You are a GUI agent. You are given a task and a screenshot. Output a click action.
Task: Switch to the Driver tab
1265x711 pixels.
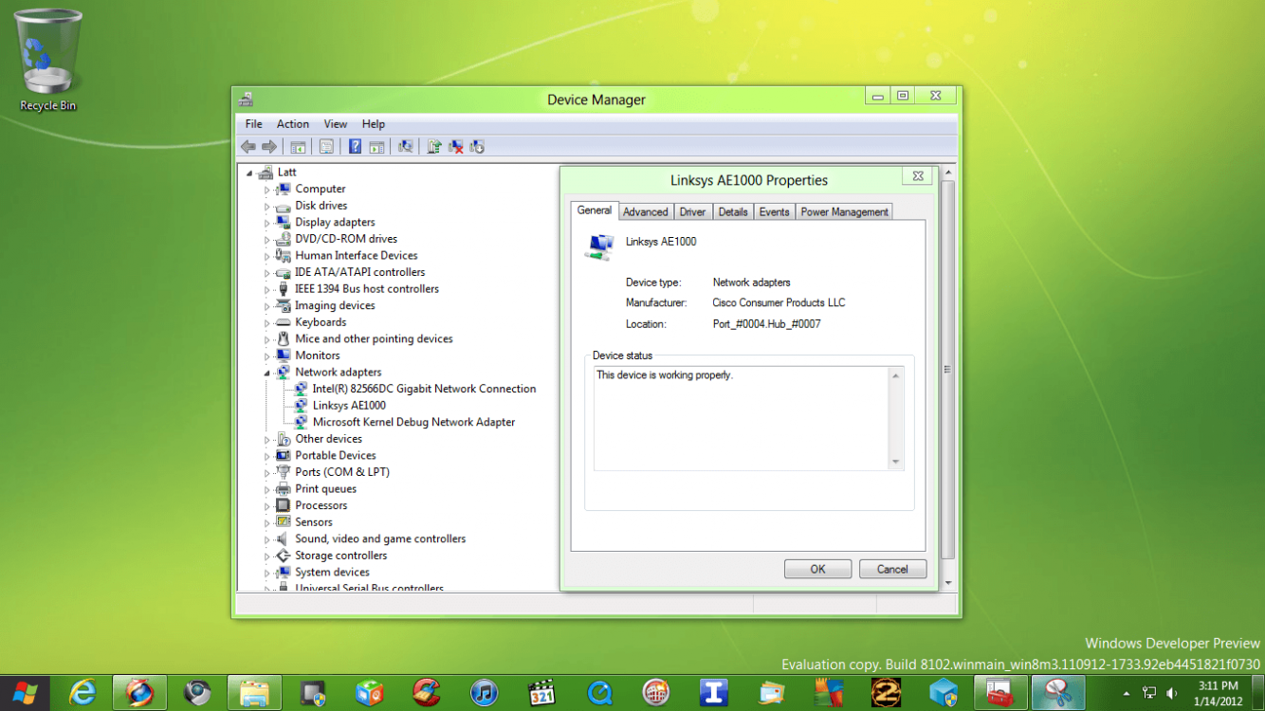[x=692, y=212]
